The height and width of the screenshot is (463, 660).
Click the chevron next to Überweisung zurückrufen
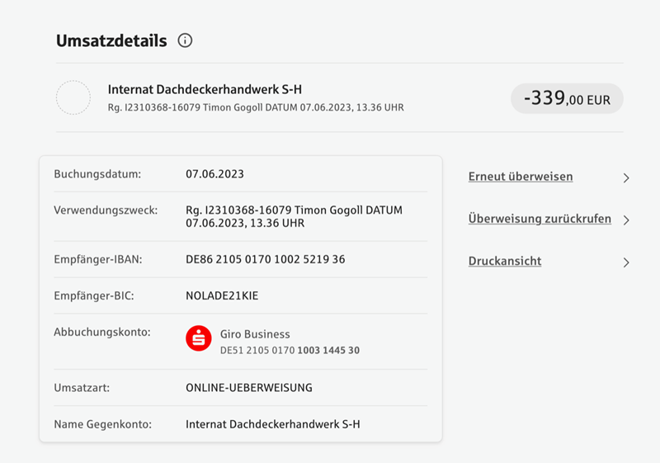626,220
